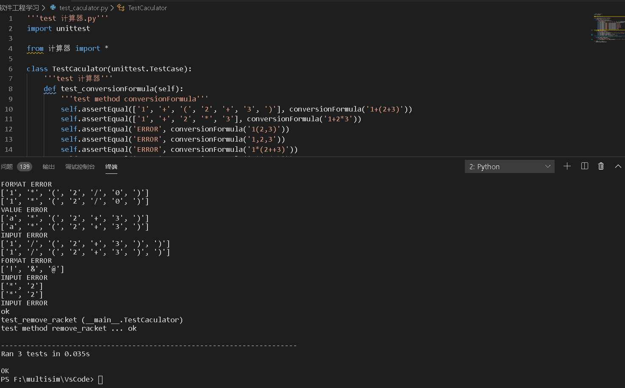Add a new terminal with plus icon

pos(567,166)
